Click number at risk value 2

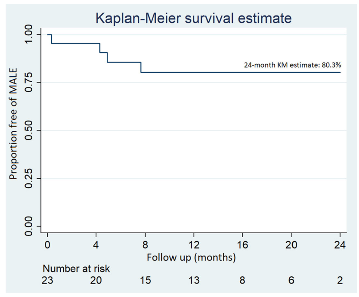(x=340, y=281)
